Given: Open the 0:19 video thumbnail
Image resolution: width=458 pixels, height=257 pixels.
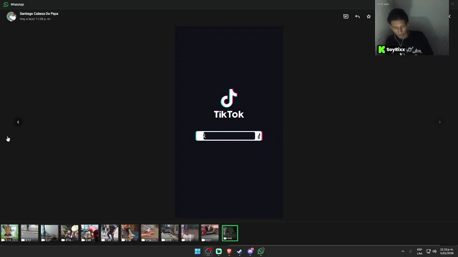Looking at the screenshot, I should (x=170, y=233).
